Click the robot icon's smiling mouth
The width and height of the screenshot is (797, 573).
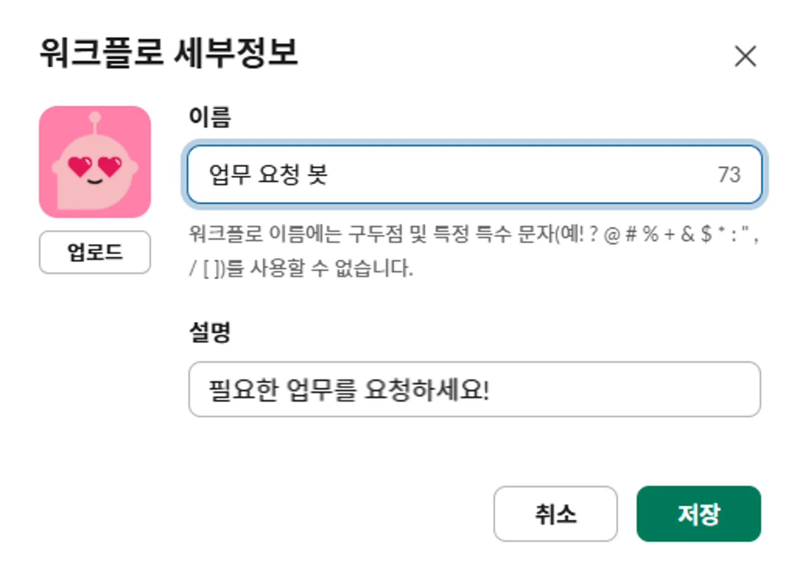tap(95, 182)
